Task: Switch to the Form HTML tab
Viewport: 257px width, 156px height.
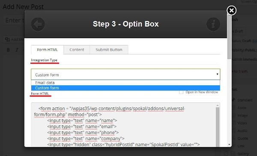Action: tap(47, 50)
